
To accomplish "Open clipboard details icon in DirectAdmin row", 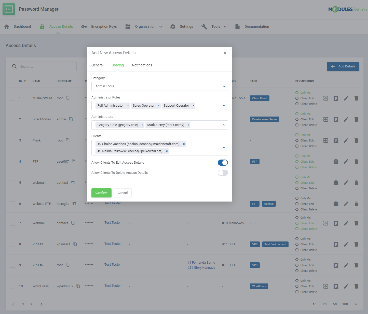I will (336, 119).
